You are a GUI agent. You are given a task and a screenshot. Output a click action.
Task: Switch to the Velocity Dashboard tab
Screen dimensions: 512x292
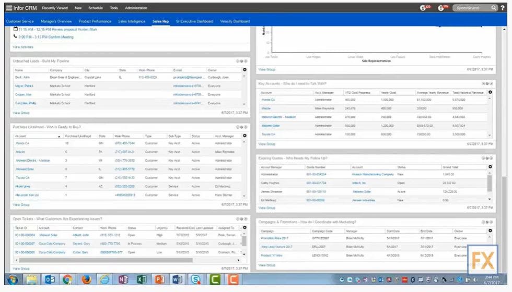(x=235, y=21)
